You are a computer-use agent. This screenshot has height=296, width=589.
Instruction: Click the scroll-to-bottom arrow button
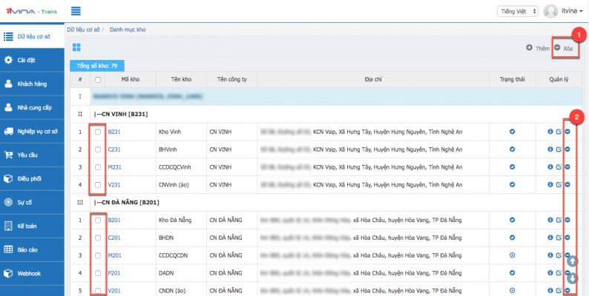[x=572, y=278]
